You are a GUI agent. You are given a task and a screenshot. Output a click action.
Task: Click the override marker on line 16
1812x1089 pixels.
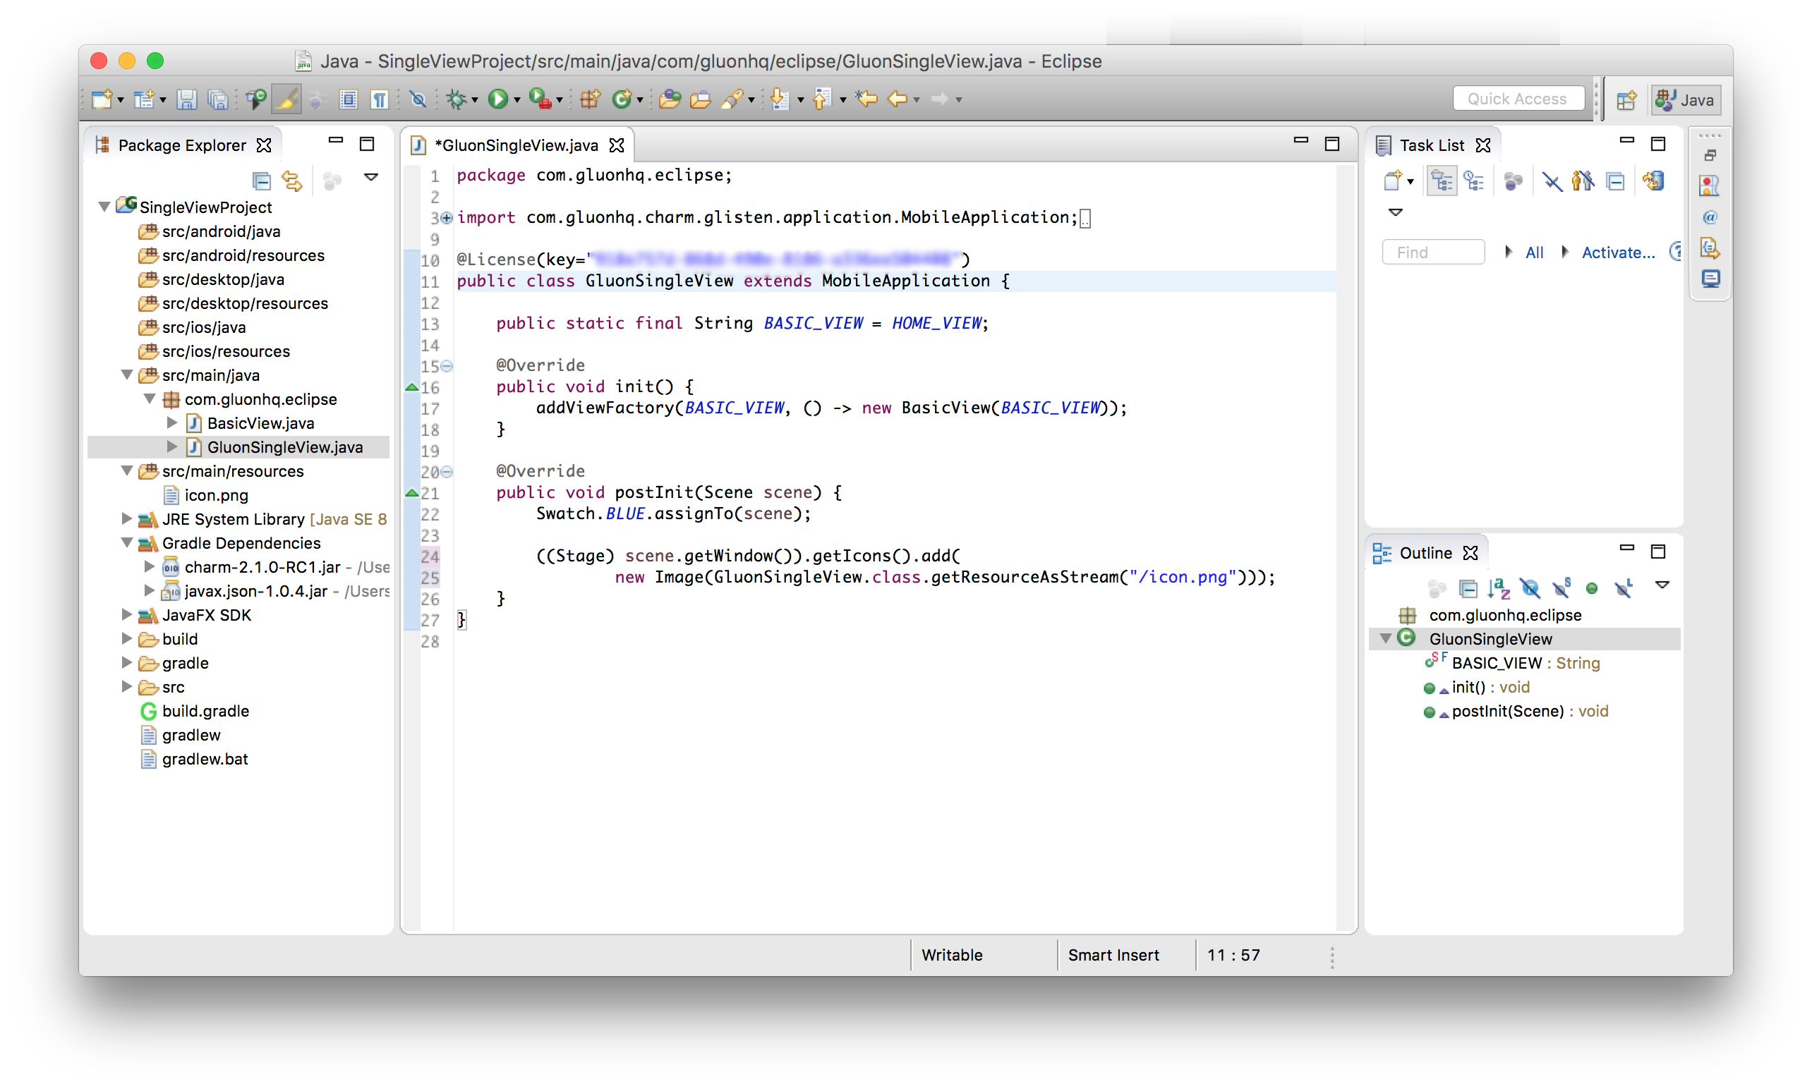coord(411,387)
